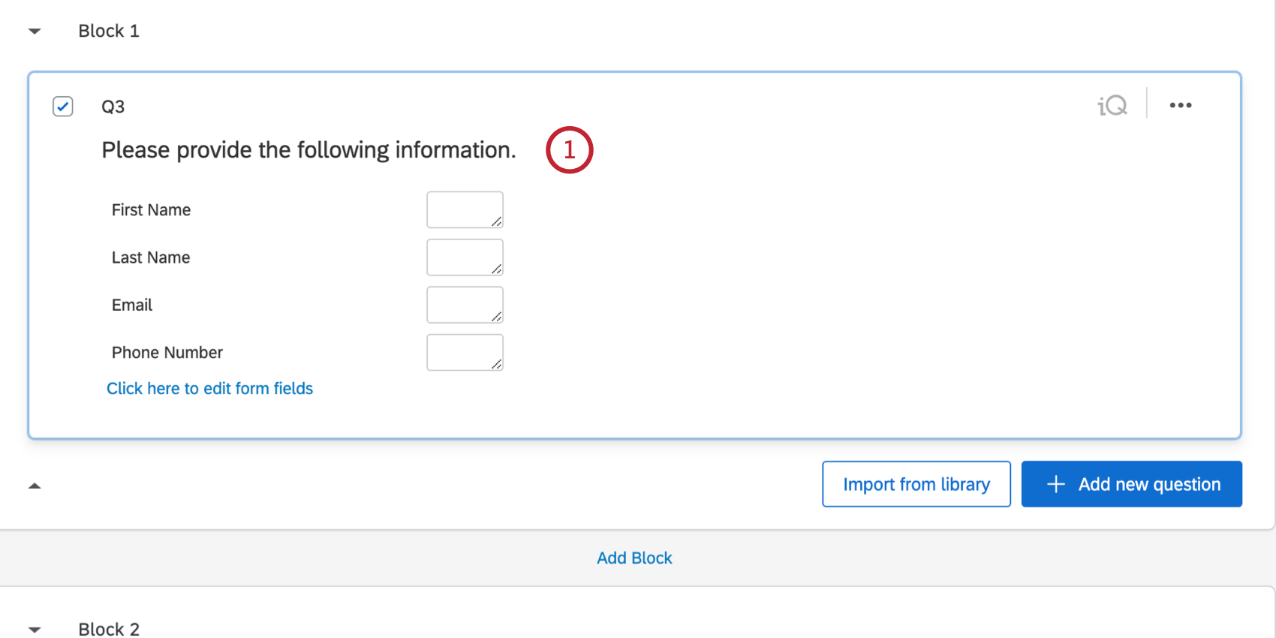This screenshot has width=1276, height=638.
Task: Edit the question text Please provide the following information
Action: pos(308,150)
